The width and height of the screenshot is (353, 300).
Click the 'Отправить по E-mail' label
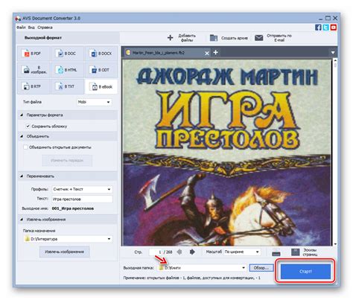(x=279, y=38)
